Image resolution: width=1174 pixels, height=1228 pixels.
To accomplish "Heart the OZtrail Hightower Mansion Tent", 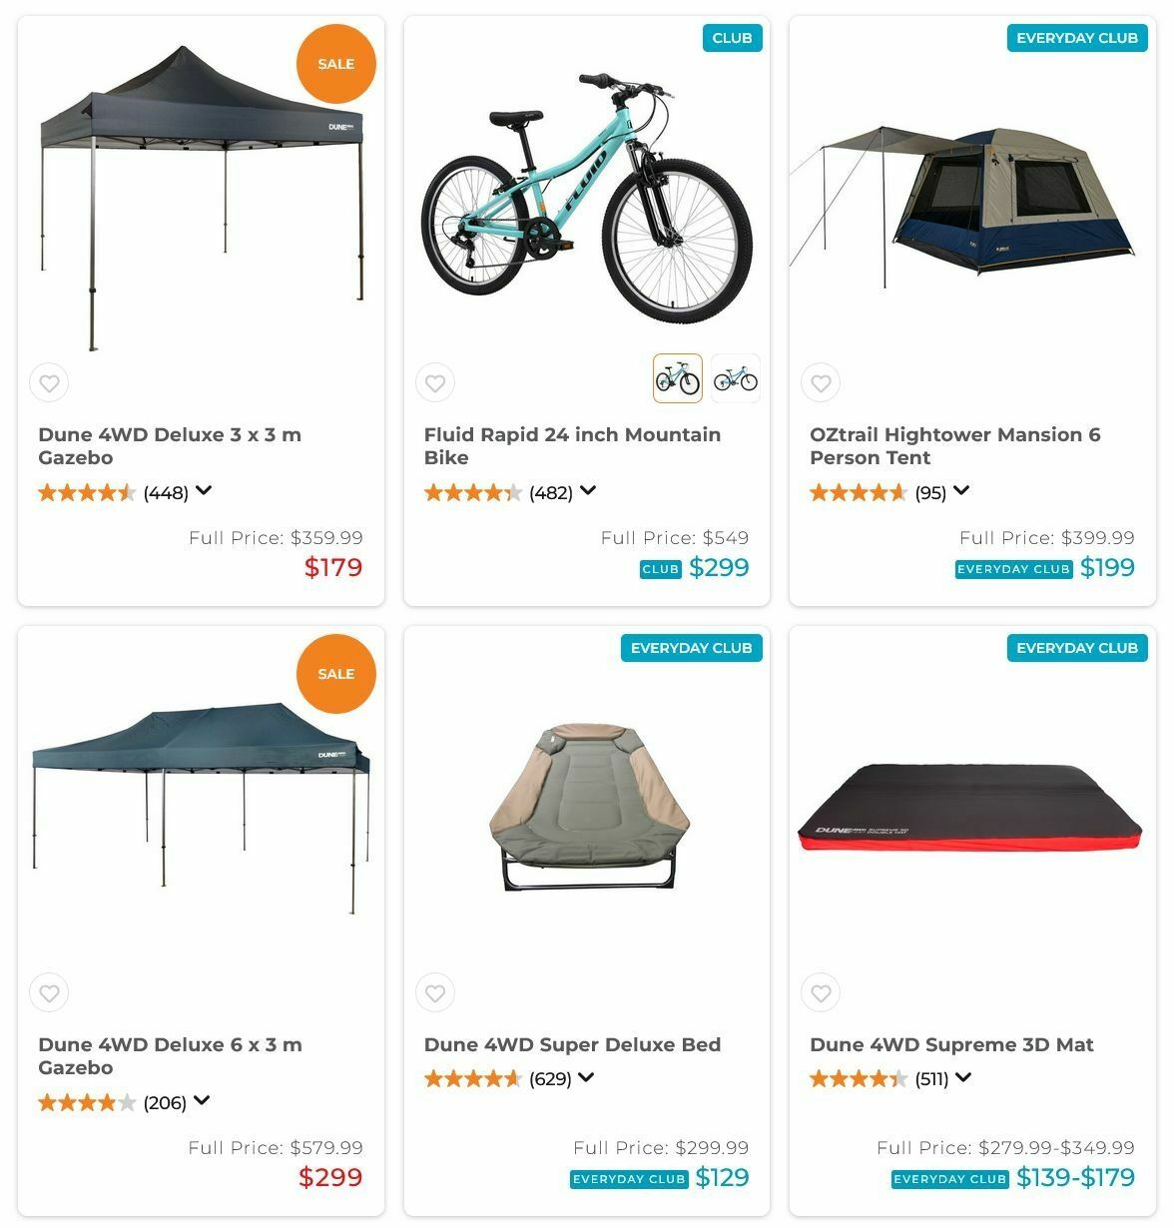I will tap(821, 383).
